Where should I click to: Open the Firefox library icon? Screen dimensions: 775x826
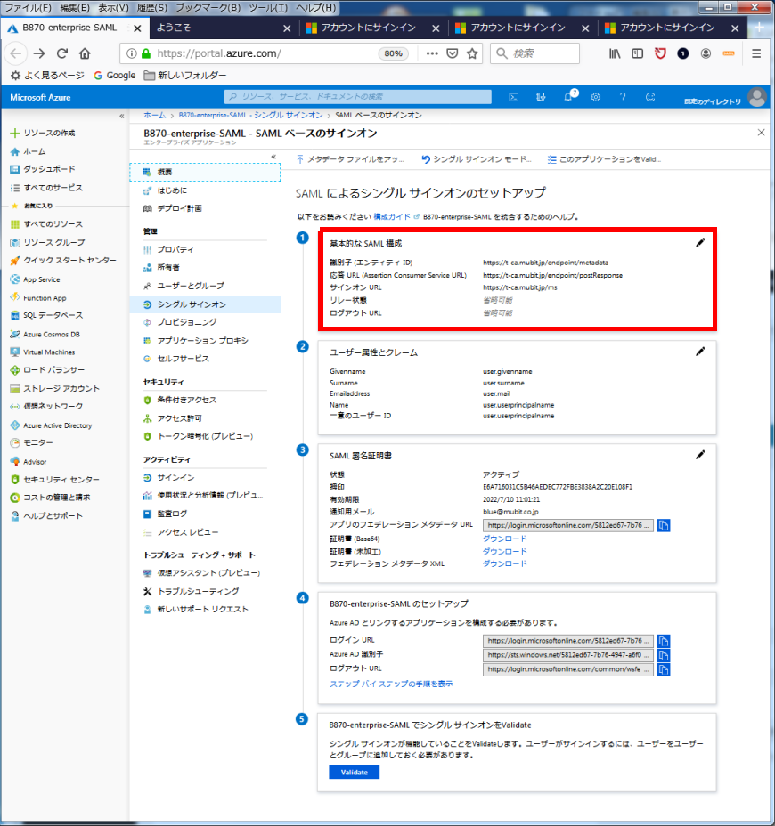[615, 53]
